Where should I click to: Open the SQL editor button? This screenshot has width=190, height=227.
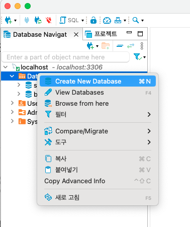pos(69,20)
